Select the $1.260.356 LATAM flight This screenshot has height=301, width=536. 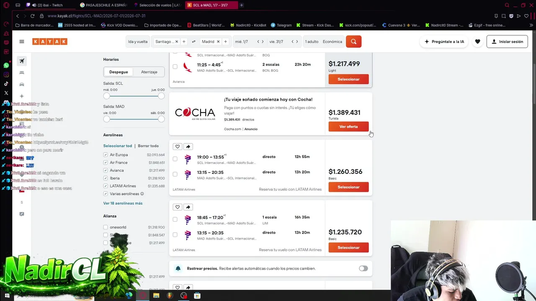(x=348, y=187)
